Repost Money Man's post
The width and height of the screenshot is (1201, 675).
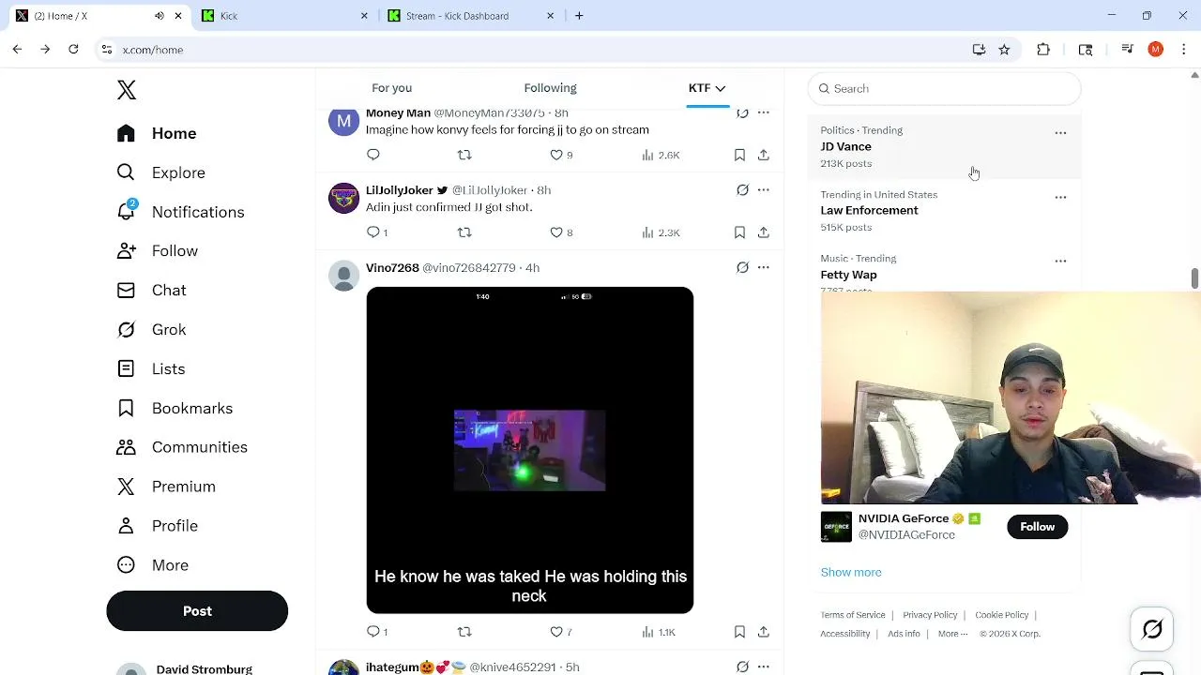click(x=464, y=155)
